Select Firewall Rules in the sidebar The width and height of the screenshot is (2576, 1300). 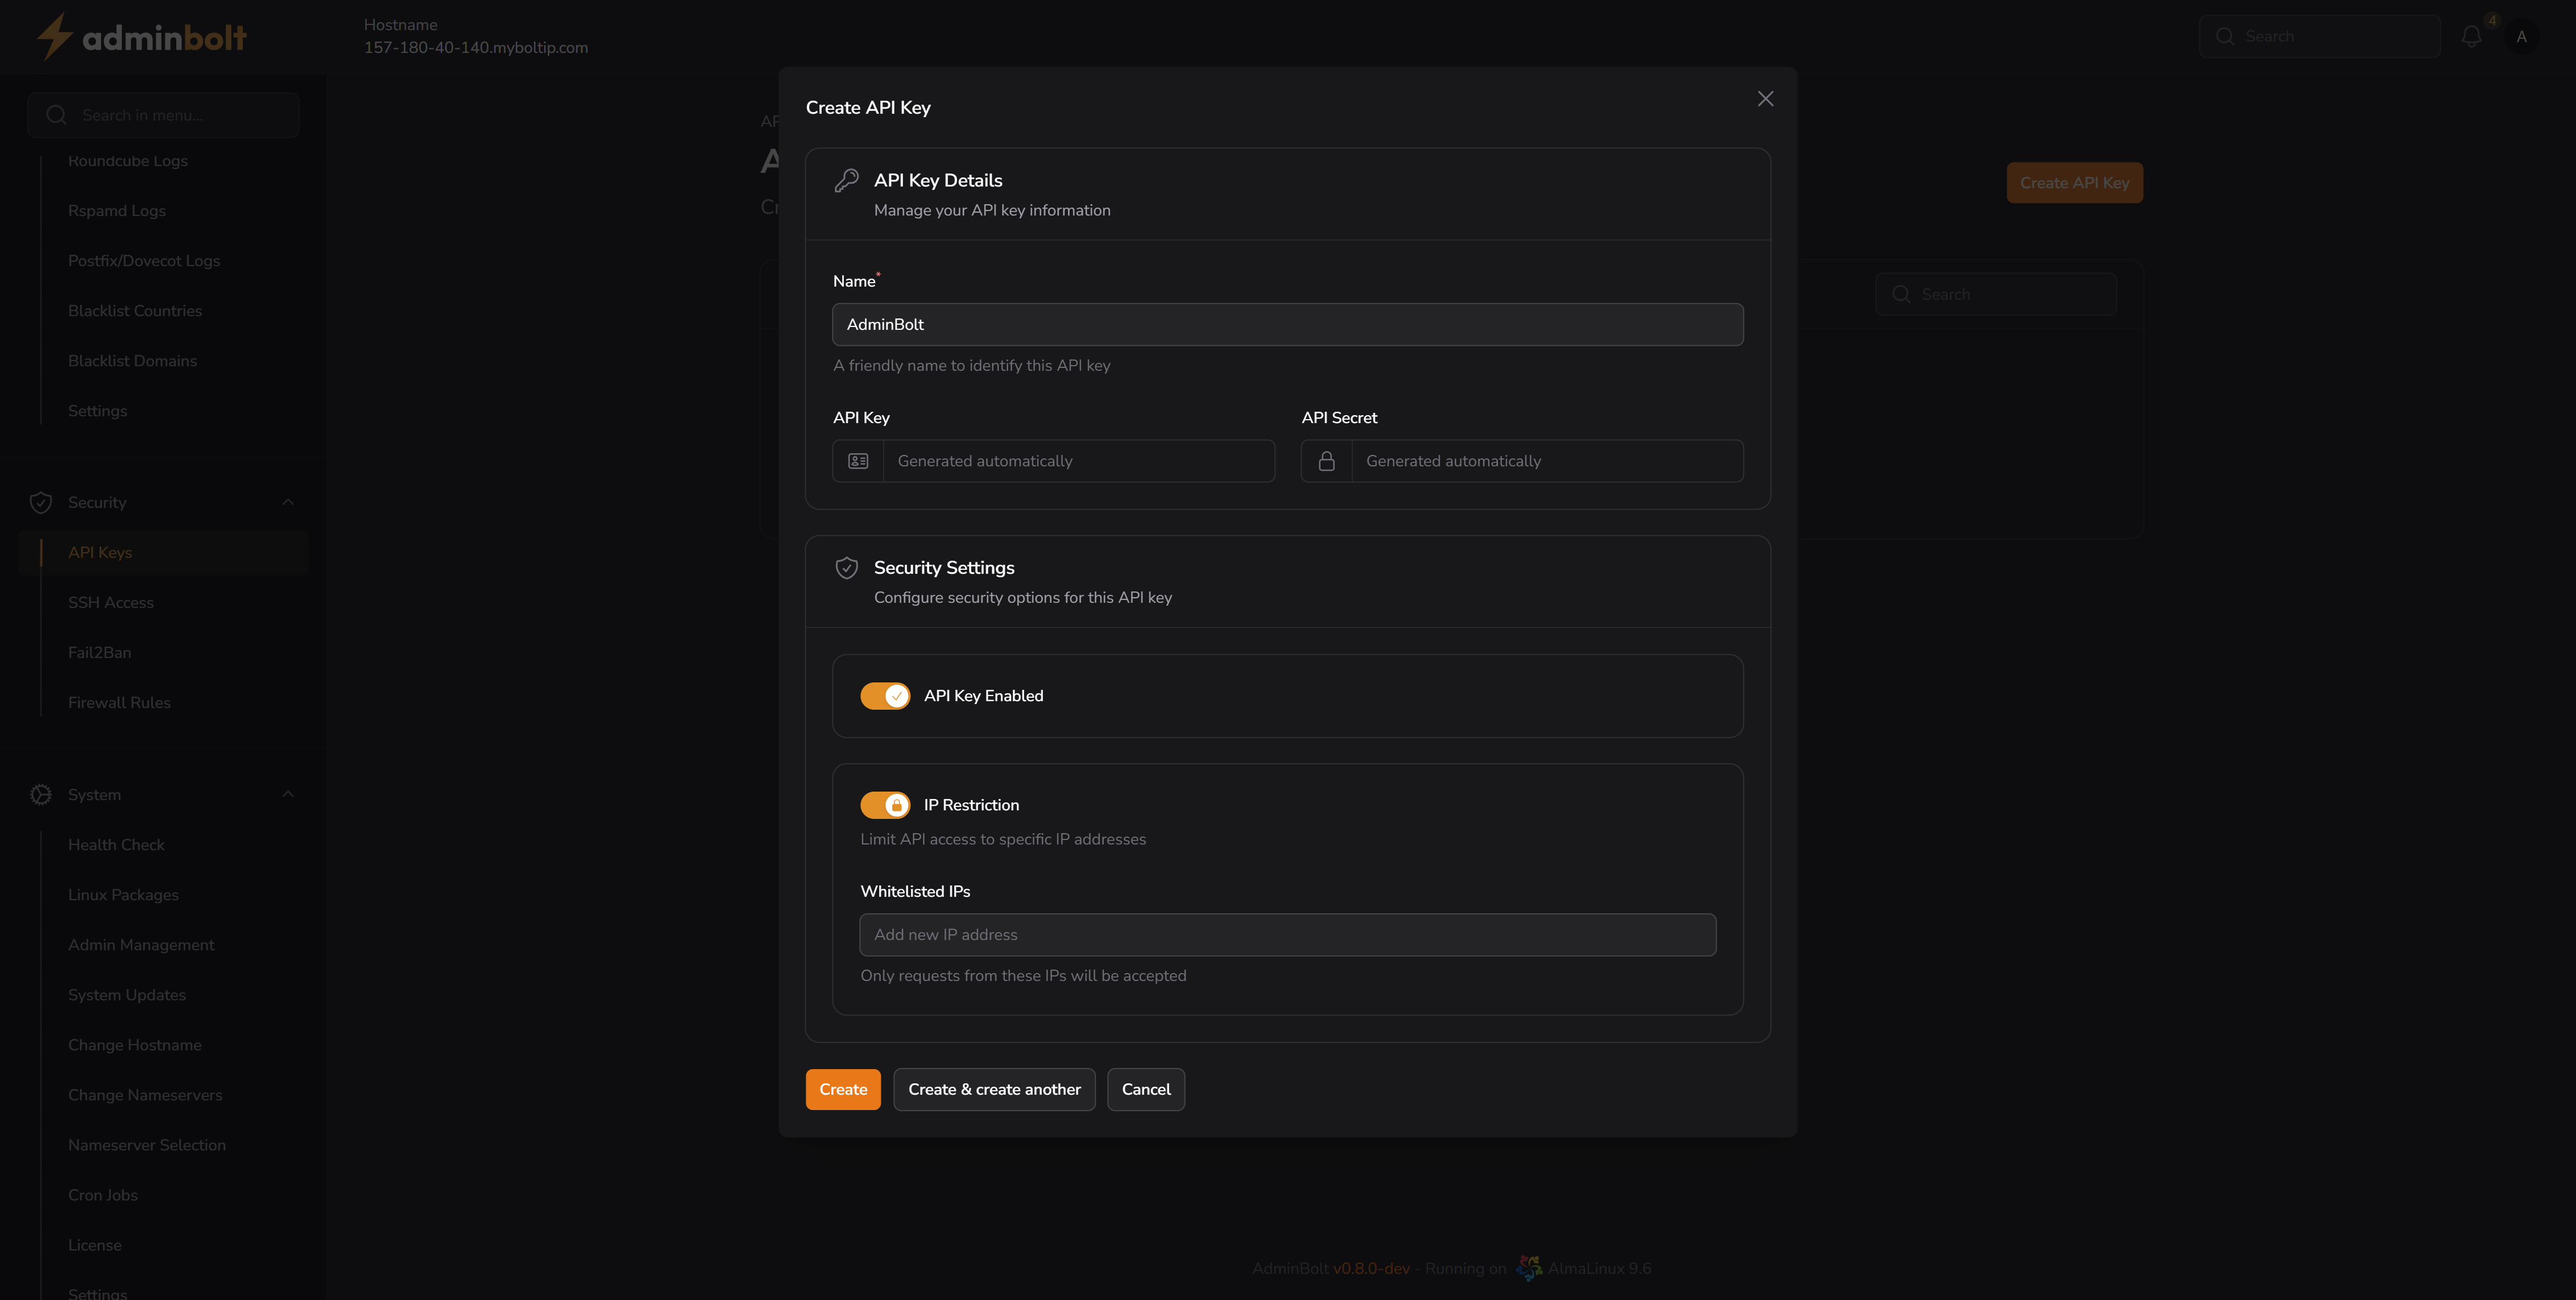[119, 702]
